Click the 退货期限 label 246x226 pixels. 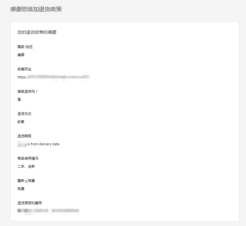24,136
